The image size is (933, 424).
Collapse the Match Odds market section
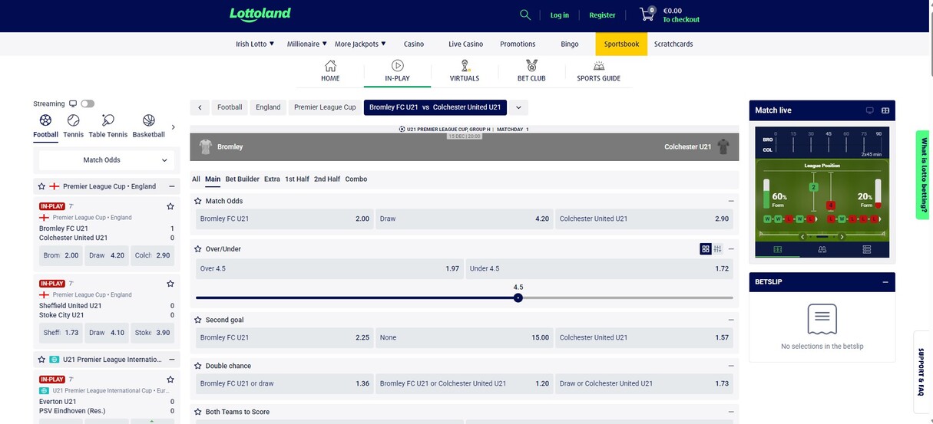click(x=731, y=201)
